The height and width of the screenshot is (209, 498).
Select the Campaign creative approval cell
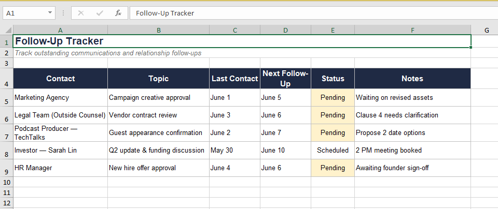[159, 98]
